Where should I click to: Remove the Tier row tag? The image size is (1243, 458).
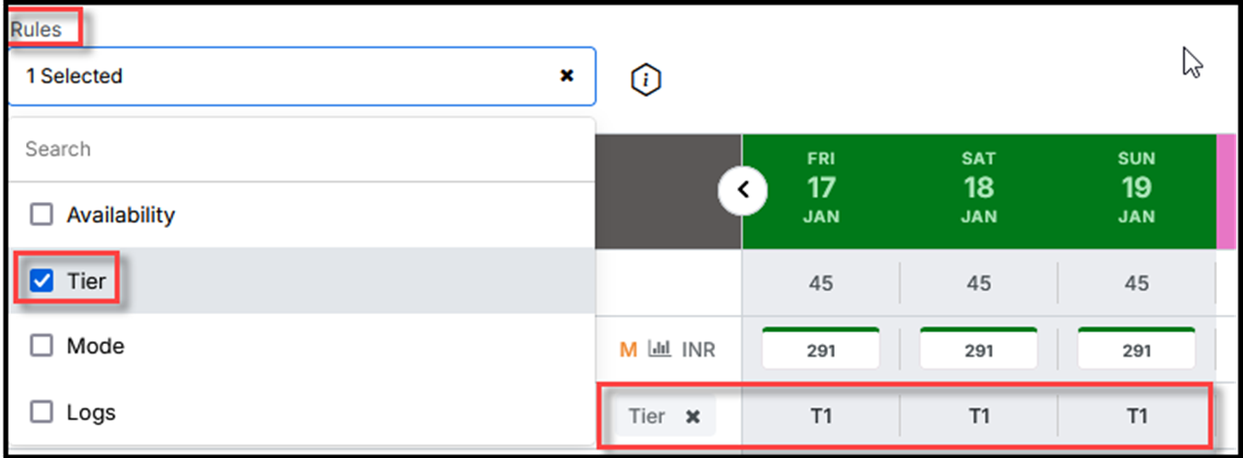pos(693,416)
